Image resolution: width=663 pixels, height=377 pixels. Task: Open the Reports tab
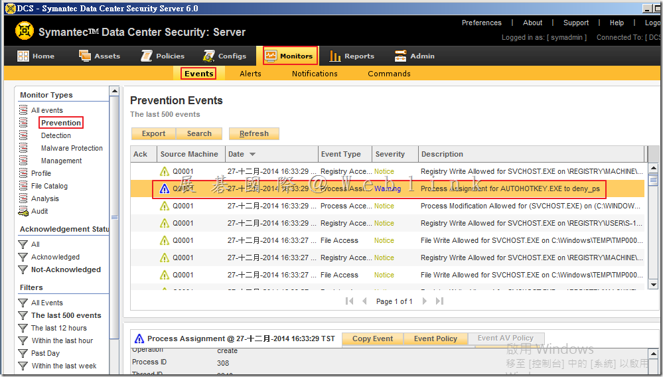pos(352,56)
